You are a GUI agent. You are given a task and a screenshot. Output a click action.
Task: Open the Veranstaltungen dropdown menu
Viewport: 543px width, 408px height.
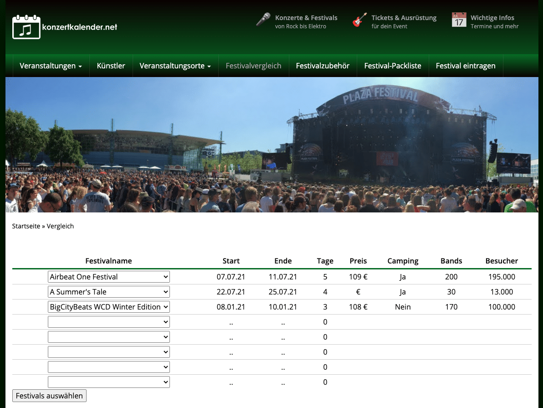point(51,66)
